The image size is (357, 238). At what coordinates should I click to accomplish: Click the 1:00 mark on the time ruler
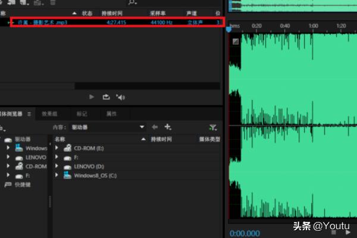click(314, 26)
